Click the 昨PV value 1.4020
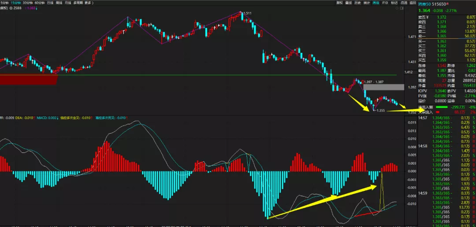 (x=470, y=91)
